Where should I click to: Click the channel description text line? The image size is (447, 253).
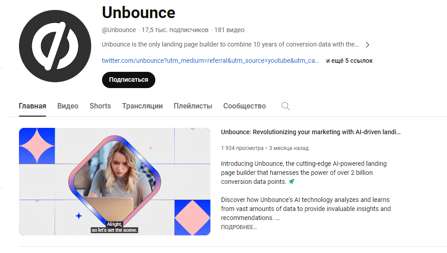click(230, 45)
